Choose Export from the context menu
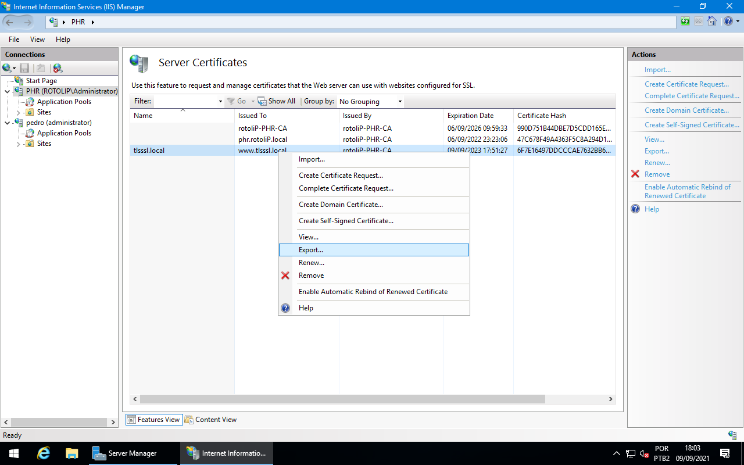Image resolution: width=744 pixels, height=465 pixels. [311, 249]
